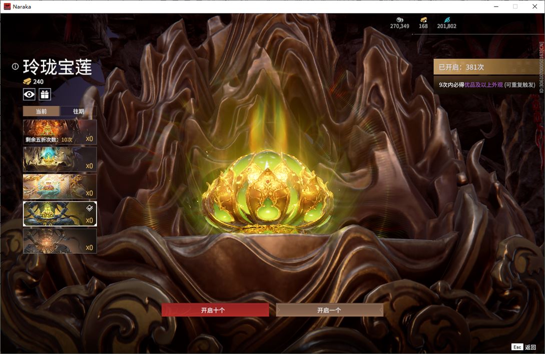This screenshot has height=354, width=545.
Task: Click the 9次内必得优品及以上外观 text
Action: pyautogui.click(x=470, y=85)
